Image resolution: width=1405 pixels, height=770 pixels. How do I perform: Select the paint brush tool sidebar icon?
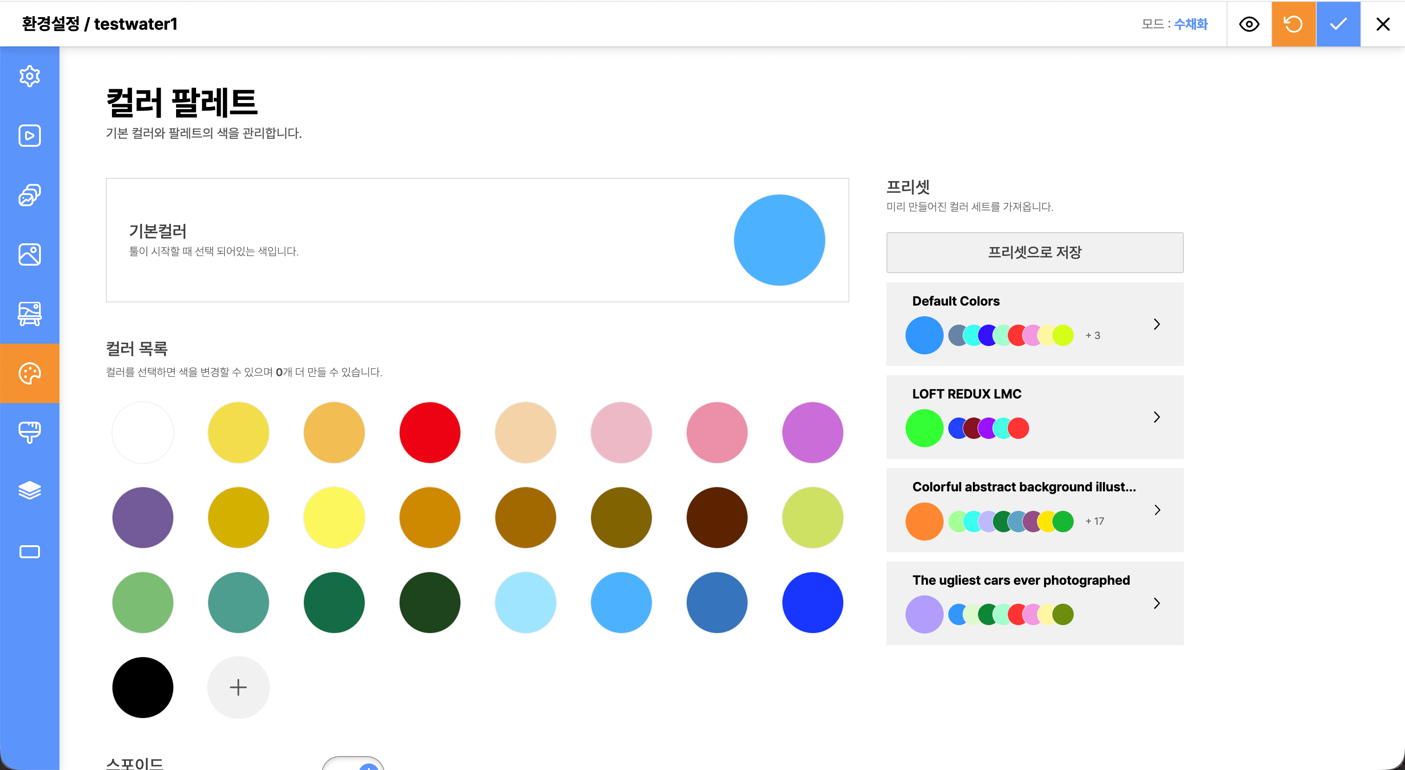click(29, 432)
